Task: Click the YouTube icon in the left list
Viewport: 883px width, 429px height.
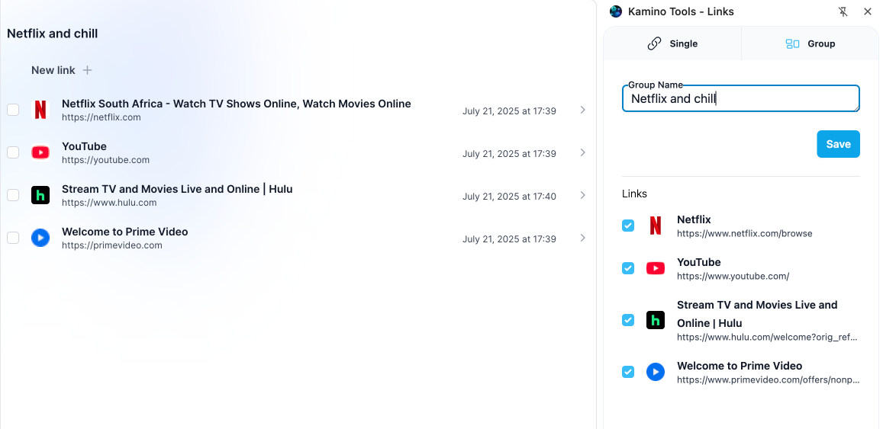Action: pyautogui.click(x=40, y=152)
